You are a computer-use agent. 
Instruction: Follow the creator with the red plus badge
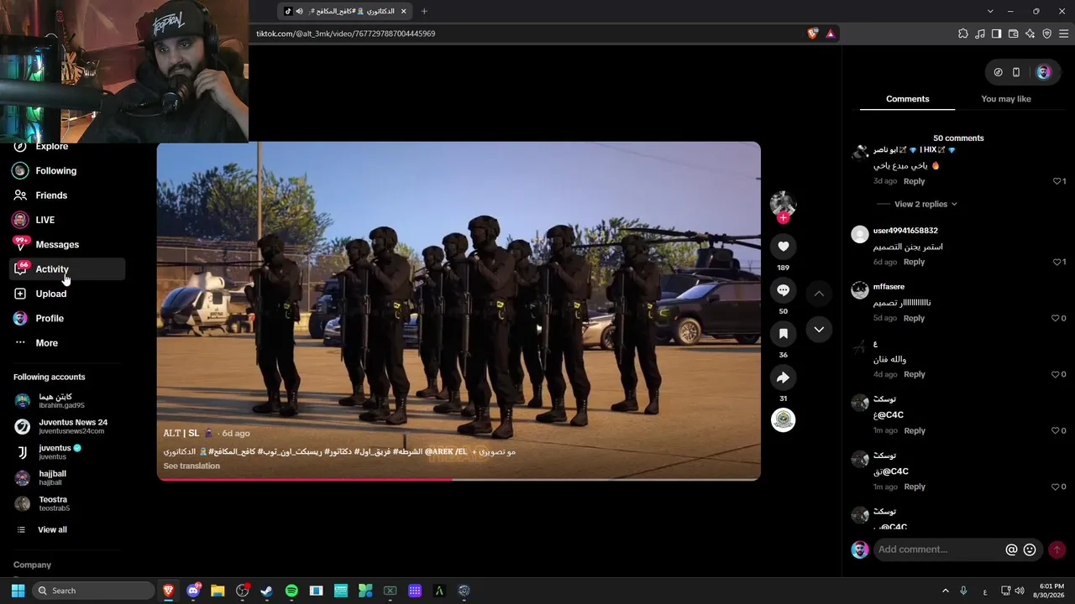click(x=783, y=218)
